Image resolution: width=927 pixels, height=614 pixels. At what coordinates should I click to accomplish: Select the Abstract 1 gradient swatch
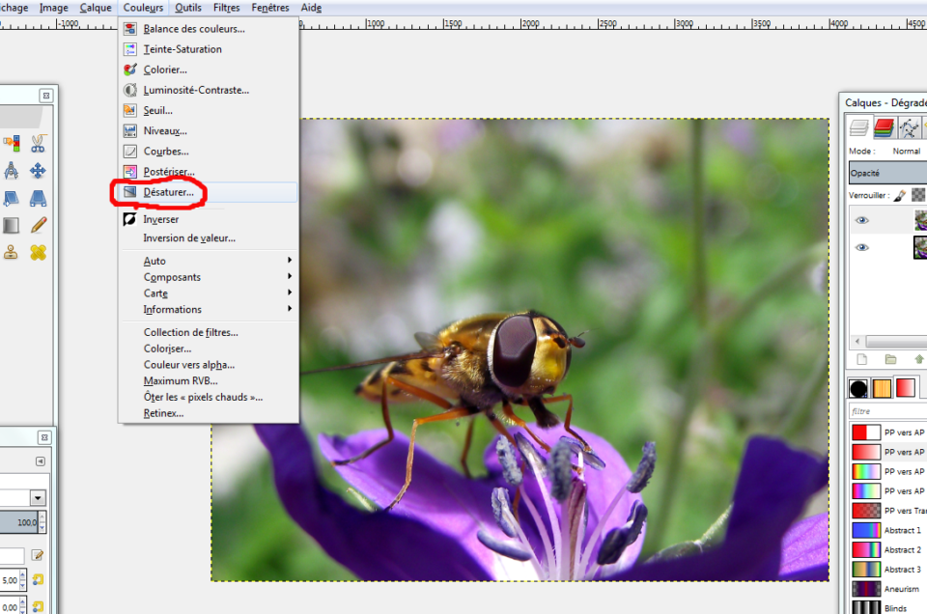[x=866, y=530]
